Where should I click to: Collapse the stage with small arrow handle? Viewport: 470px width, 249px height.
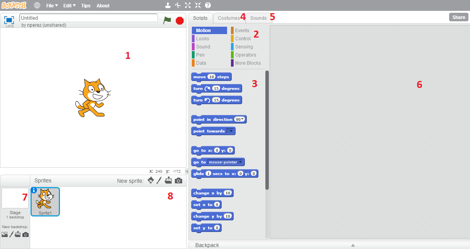pyautogui.click(x=186, y=171)
